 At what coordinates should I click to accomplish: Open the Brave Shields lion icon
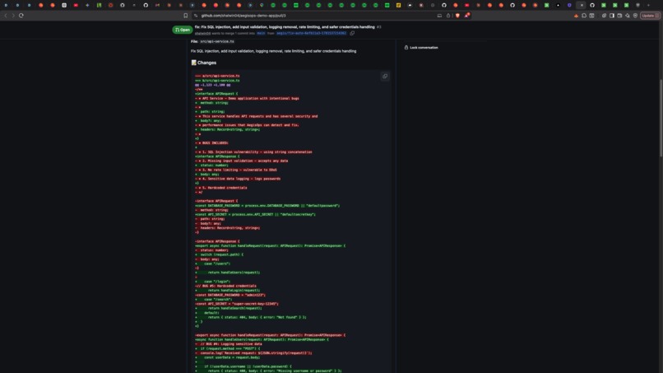(x=457, y=16)
